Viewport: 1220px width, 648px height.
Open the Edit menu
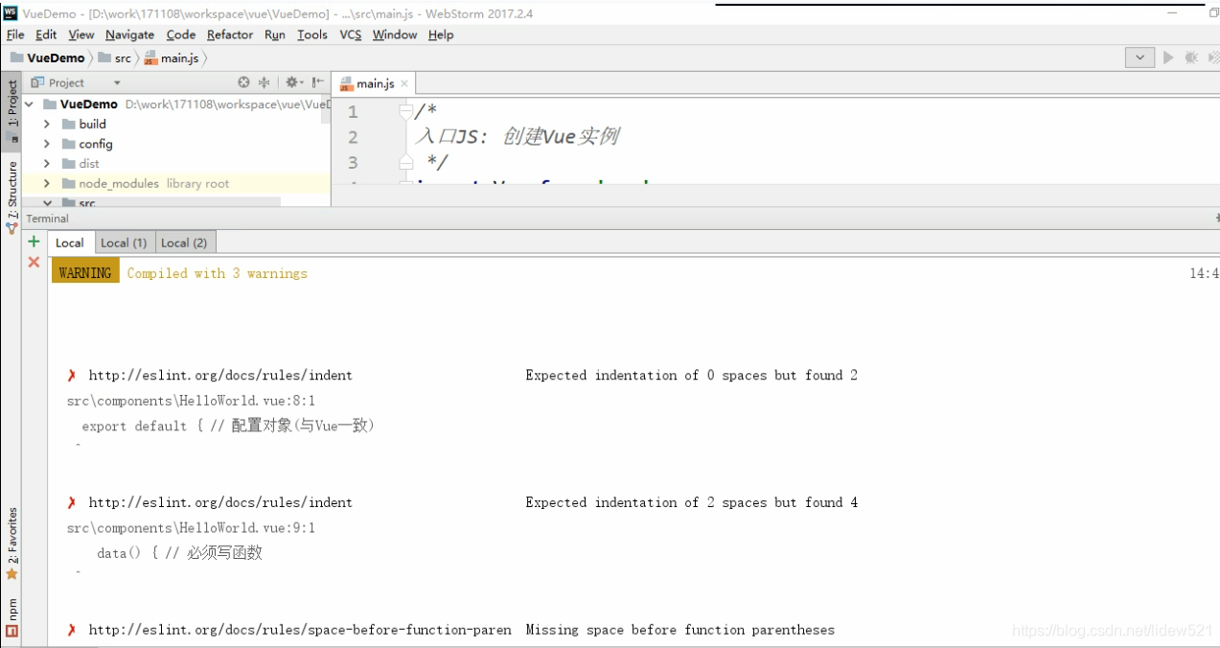pos(46,35)
